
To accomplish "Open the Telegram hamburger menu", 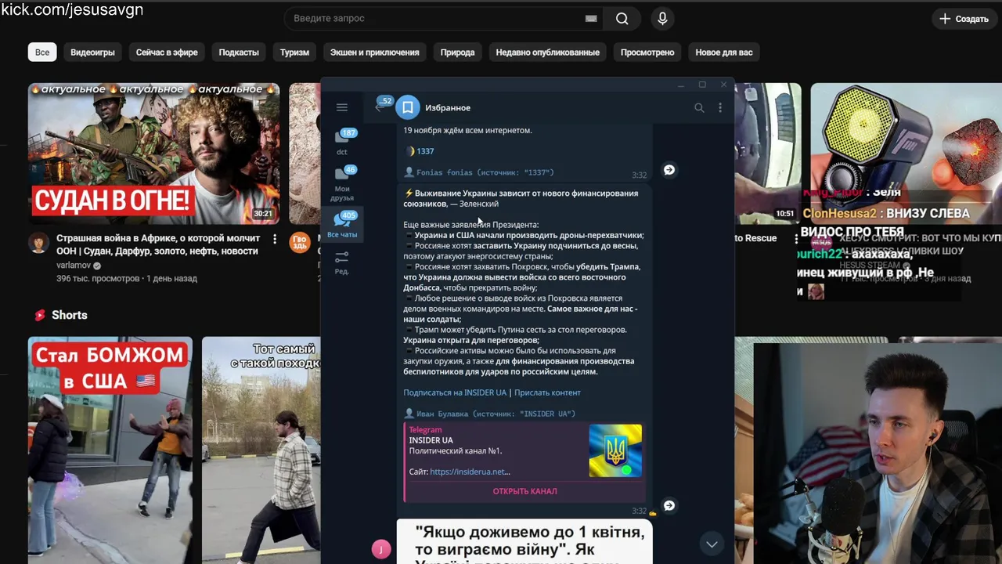I will point(342,107).
